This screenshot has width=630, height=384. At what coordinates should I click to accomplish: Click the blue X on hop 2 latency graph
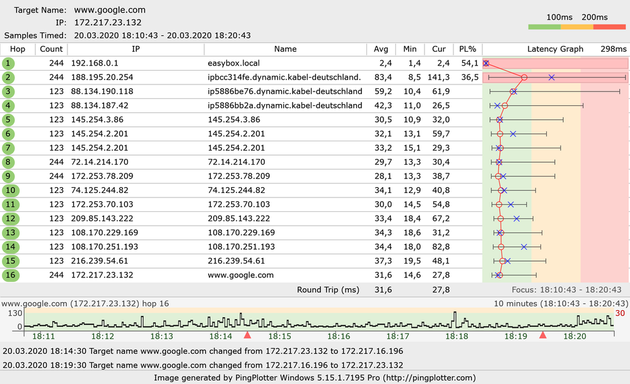click(x=552, y=77)
